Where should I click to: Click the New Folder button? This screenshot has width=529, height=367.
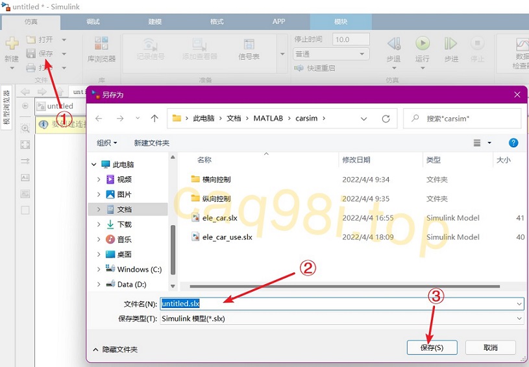[x=151, y=143]
